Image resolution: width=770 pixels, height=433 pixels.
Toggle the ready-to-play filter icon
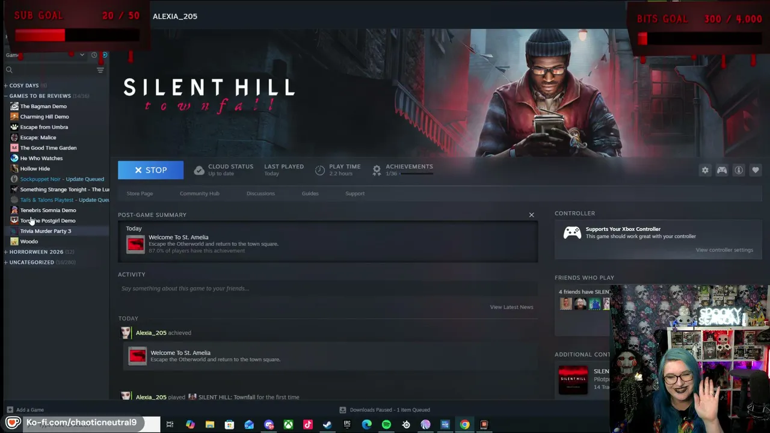tap(105, 55)
